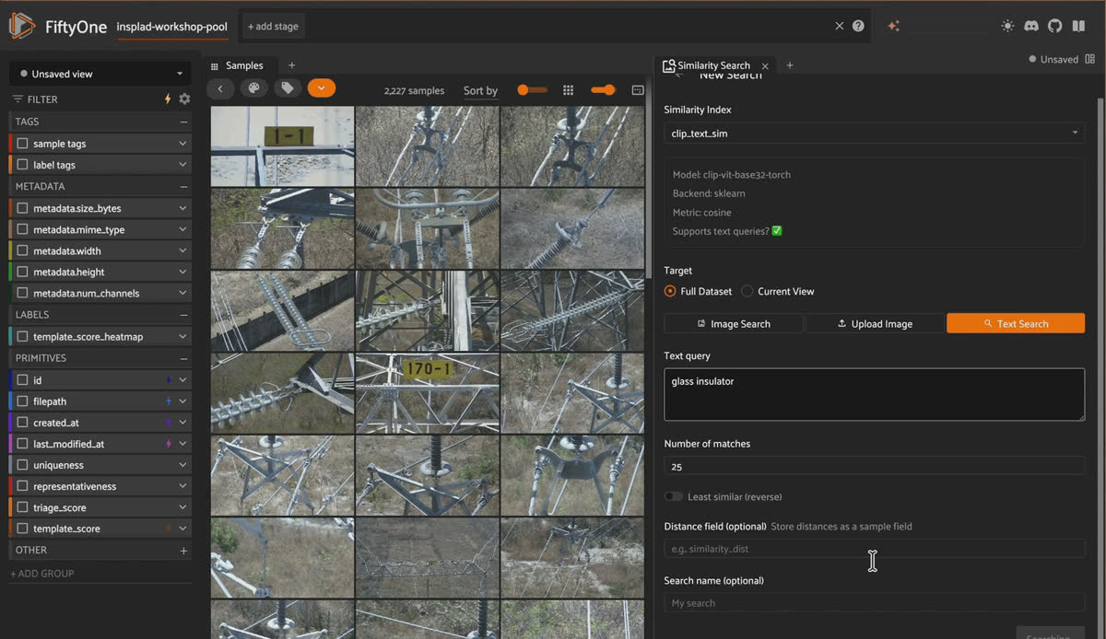Open the Similarity Index clip_text_sim dropdown
Viewport: 1106px width, 639px height.
pos(874,134)
